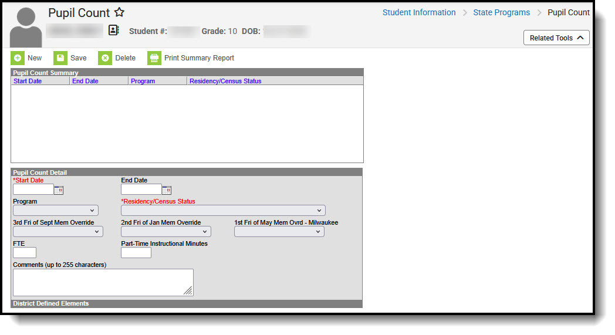Image resolution: width=615 pixels, height=335 pixels.
Task: Click the Pupil Count Summary header
Action: point(187,73)
